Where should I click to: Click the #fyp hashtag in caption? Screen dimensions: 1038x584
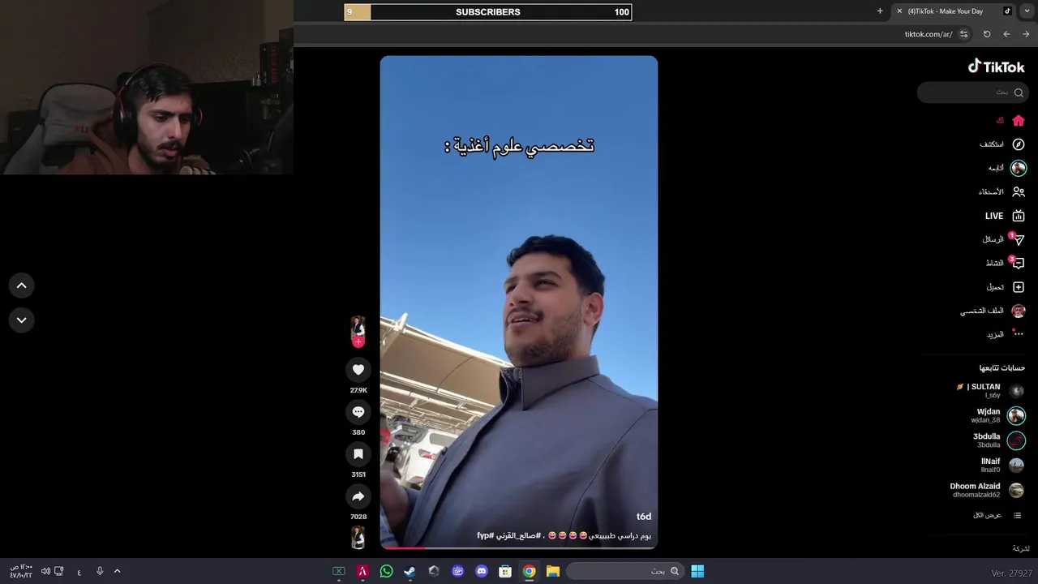click(485, 536)
